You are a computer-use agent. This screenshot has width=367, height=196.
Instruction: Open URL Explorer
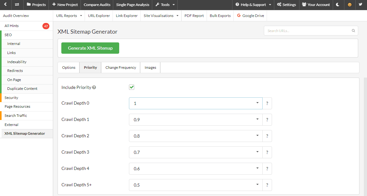pyautogui.click(x=99, y=16)
